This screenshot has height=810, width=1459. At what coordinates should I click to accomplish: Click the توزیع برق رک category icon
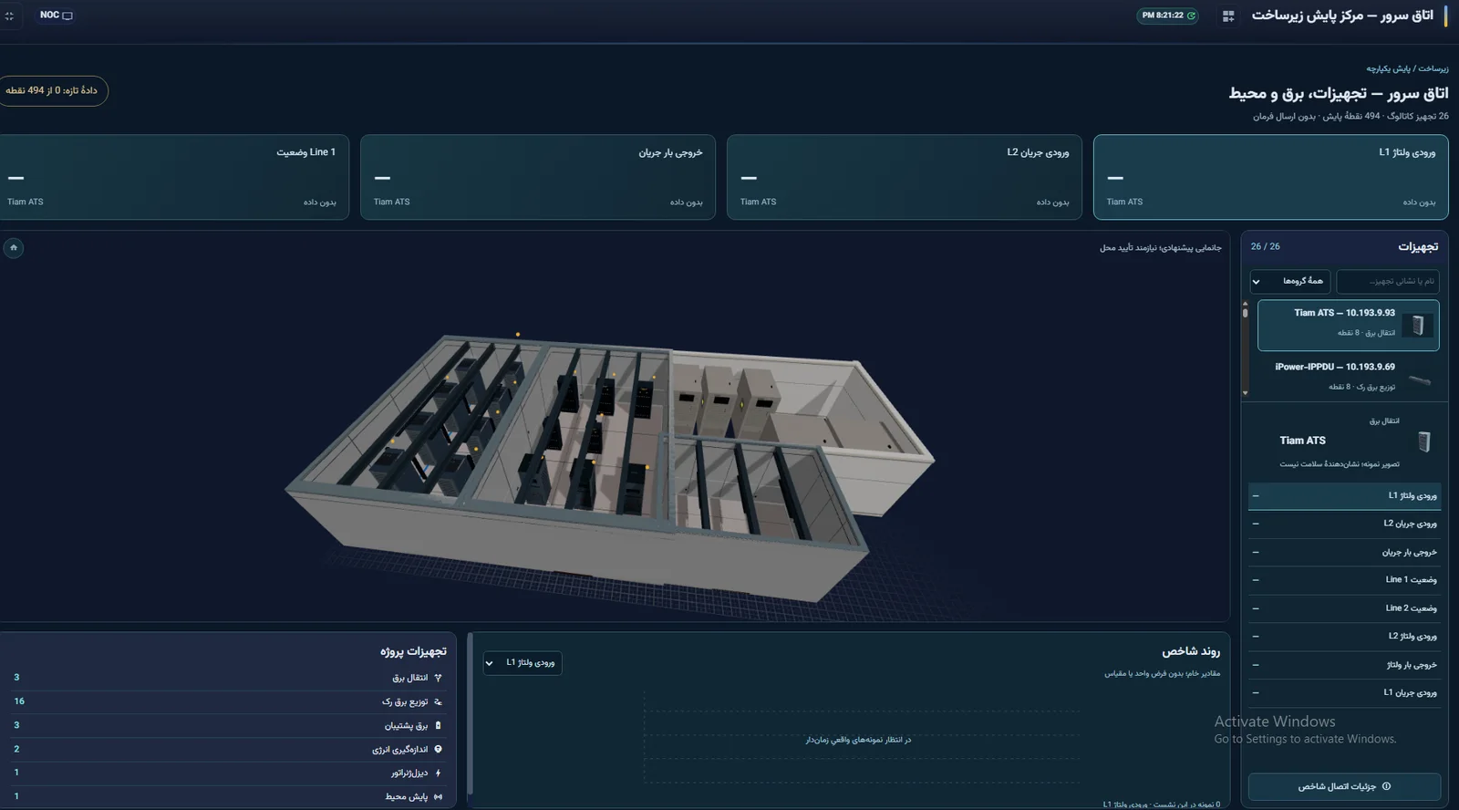tap(439, 701)
